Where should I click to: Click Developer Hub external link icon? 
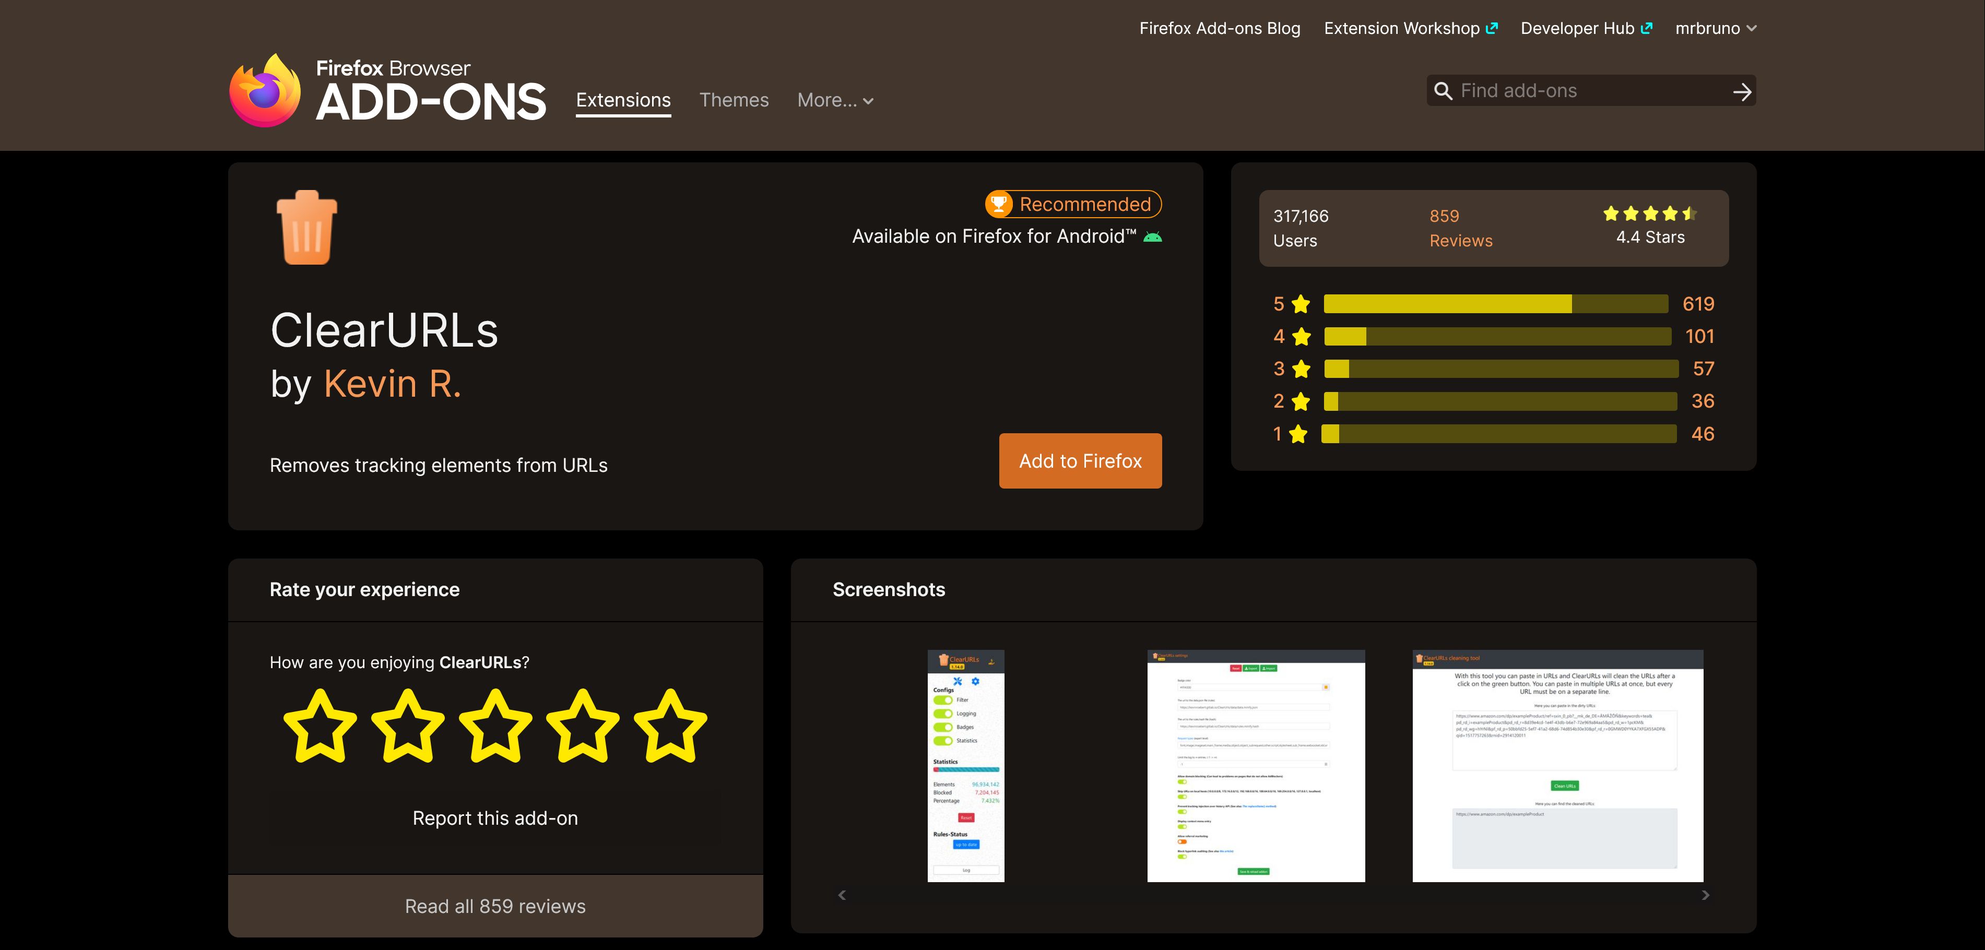pos(1647,28)
